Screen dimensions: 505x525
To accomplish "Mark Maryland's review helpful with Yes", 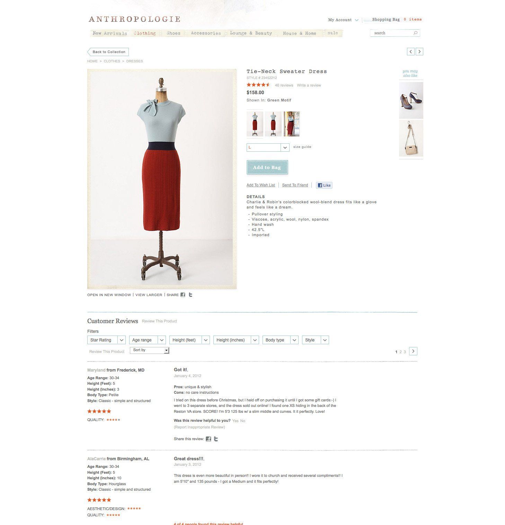I will coord(235,421).
